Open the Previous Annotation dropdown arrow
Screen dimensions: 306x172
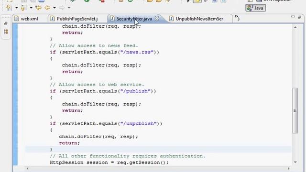[x=31, y=8]
